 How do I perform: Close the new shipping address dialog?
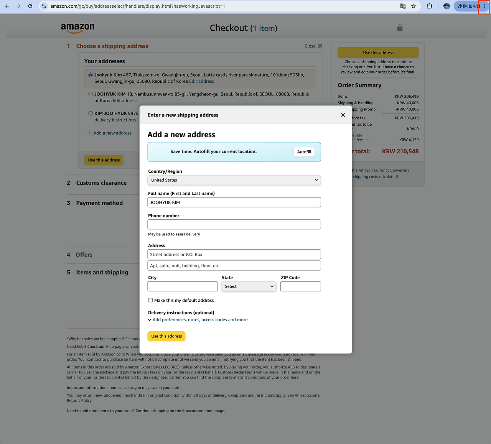click(x=343, y=115)
